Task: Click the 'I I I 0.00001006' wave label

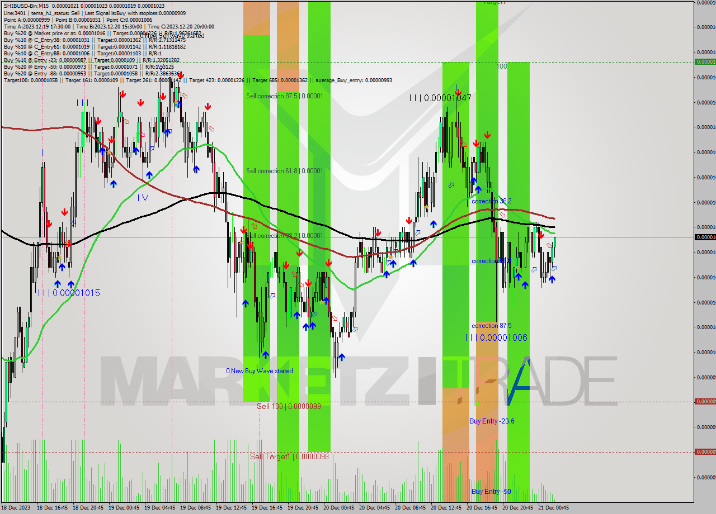Action: (496, 337)
